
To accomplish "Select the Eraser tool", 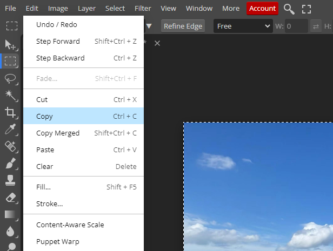I will pos(10,197).
